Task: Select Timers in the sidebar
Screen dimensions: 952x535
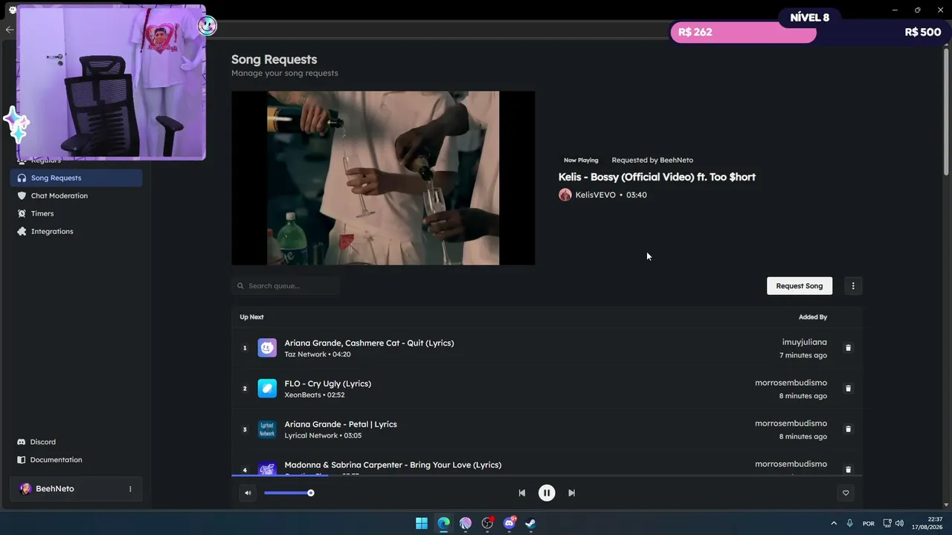Action: (x=42, y=214)
